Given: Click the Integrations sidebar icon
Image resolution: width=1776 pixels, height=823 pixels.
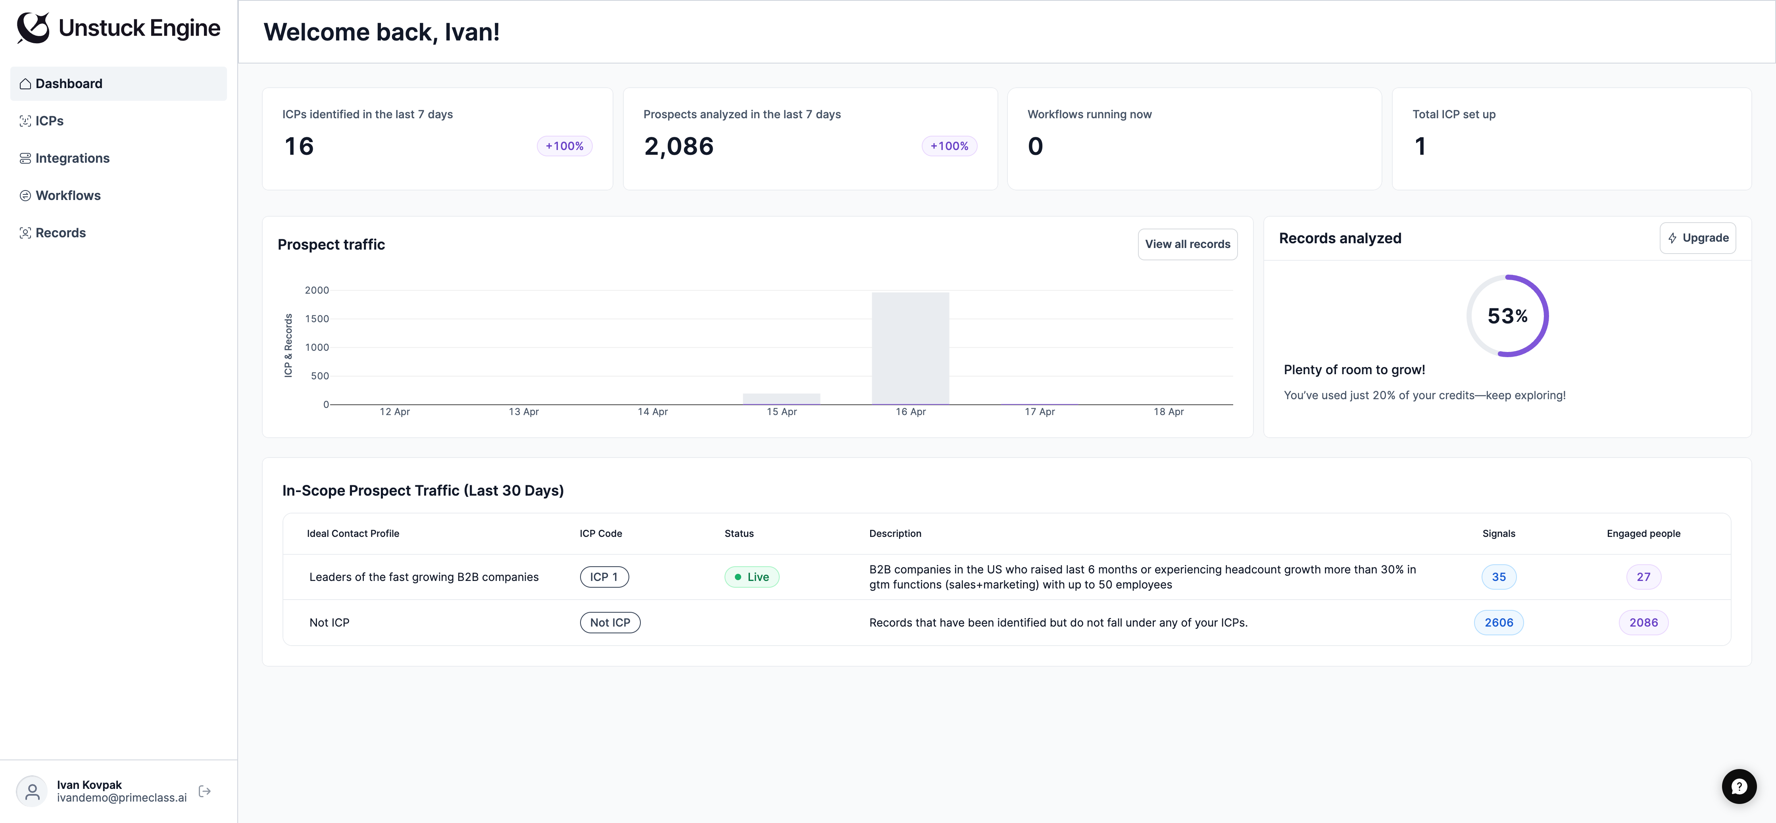Looking at the screenshot, I should 25,159.
